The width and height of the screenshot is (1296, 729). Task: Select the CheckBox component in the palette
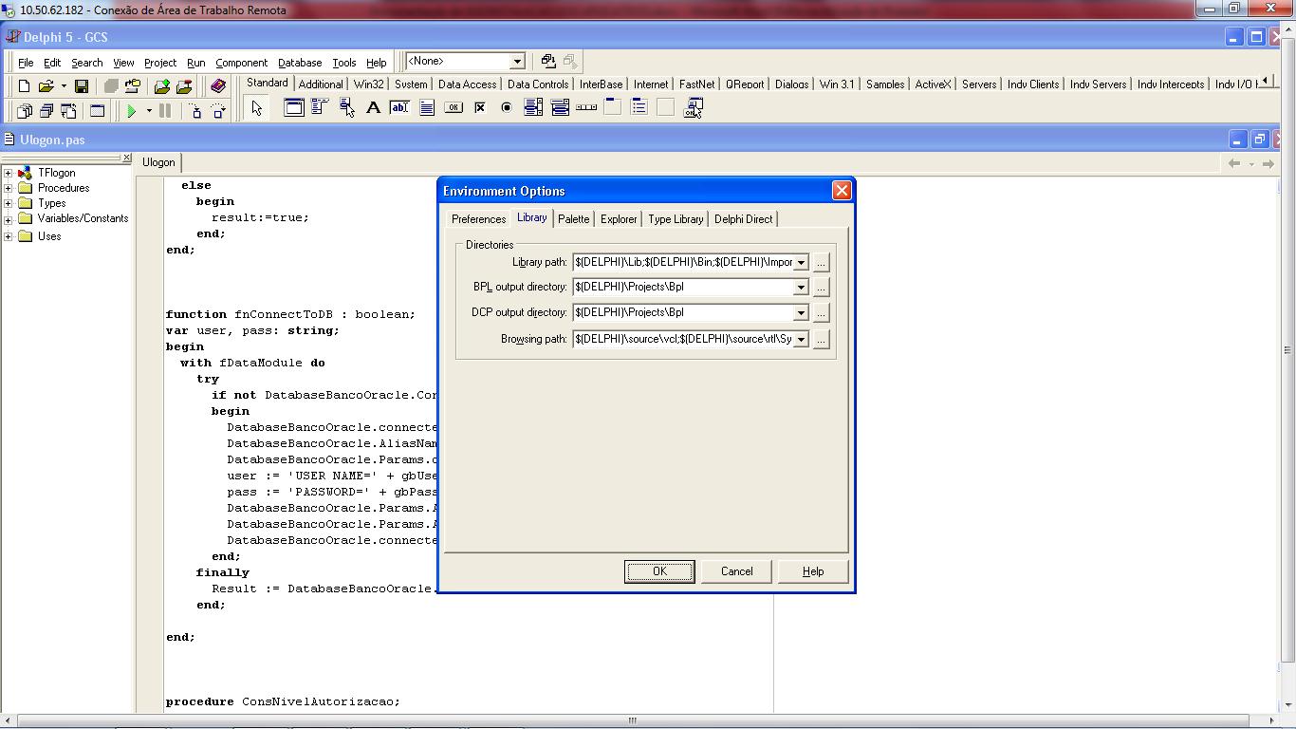coord(480,108)
